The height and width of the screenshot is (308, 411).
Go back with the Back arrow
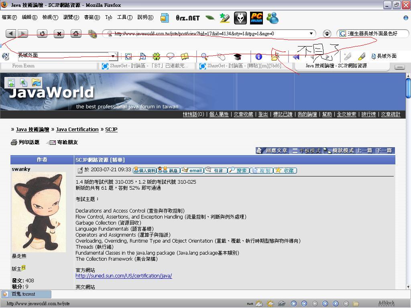click(11, 34)
